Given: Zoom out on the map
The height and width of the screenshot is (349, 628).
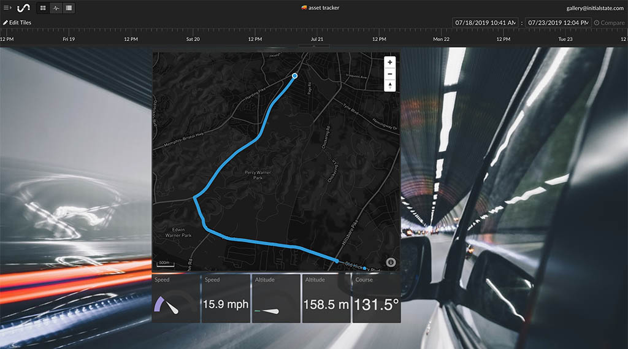Looking at the screenshot, I should pyautogui.click(x=390, y=74).
